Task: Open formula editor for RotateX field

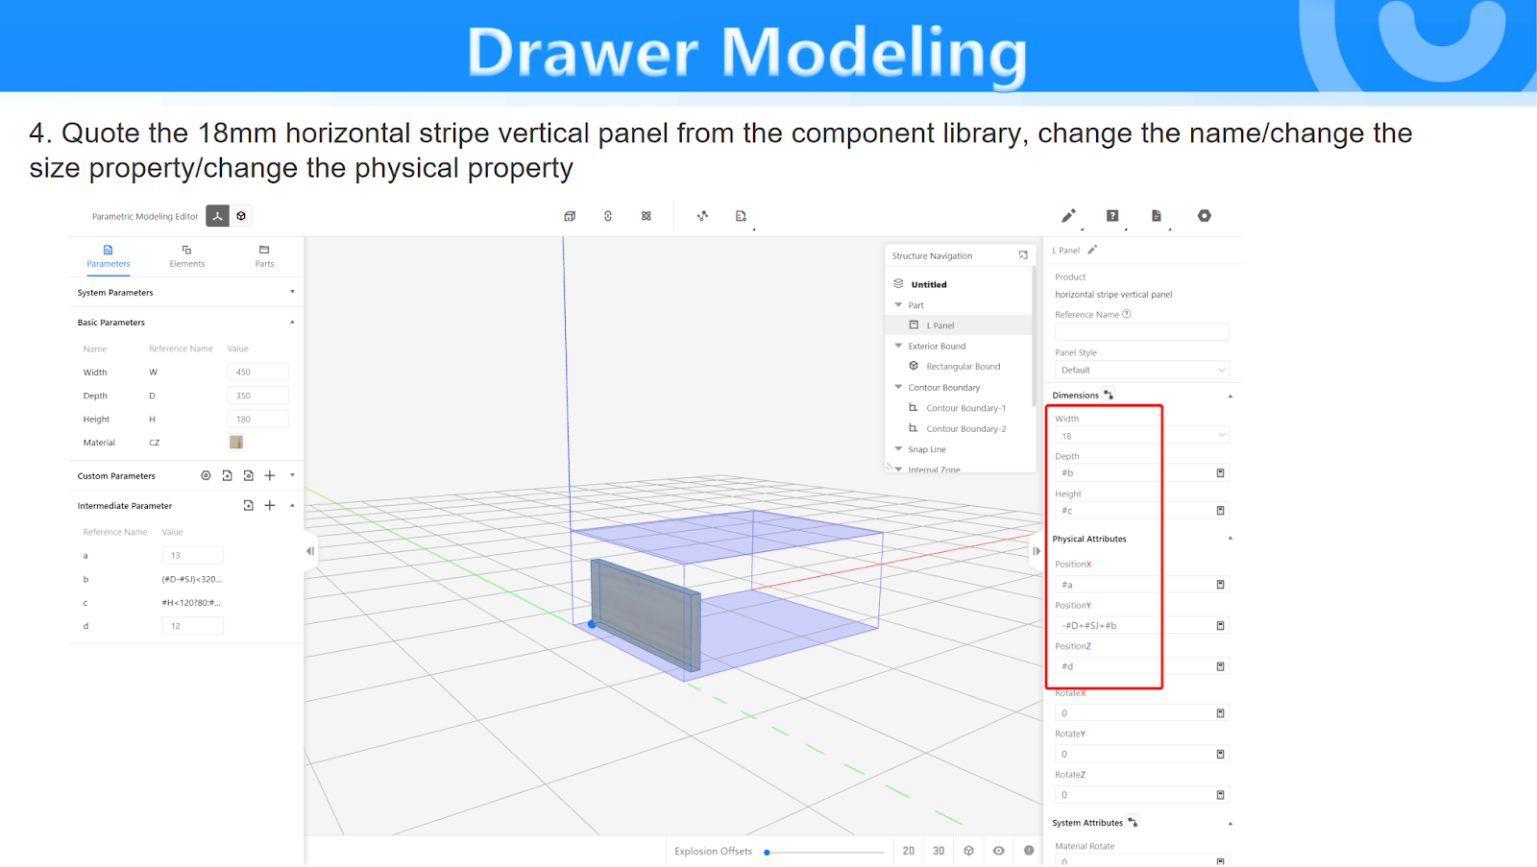Action: [x=1221, y=713]
